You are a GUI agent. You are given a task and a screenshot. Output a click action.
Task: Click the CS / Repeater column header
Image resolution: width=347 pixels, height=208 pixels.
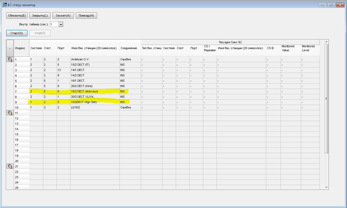(210, 48)
